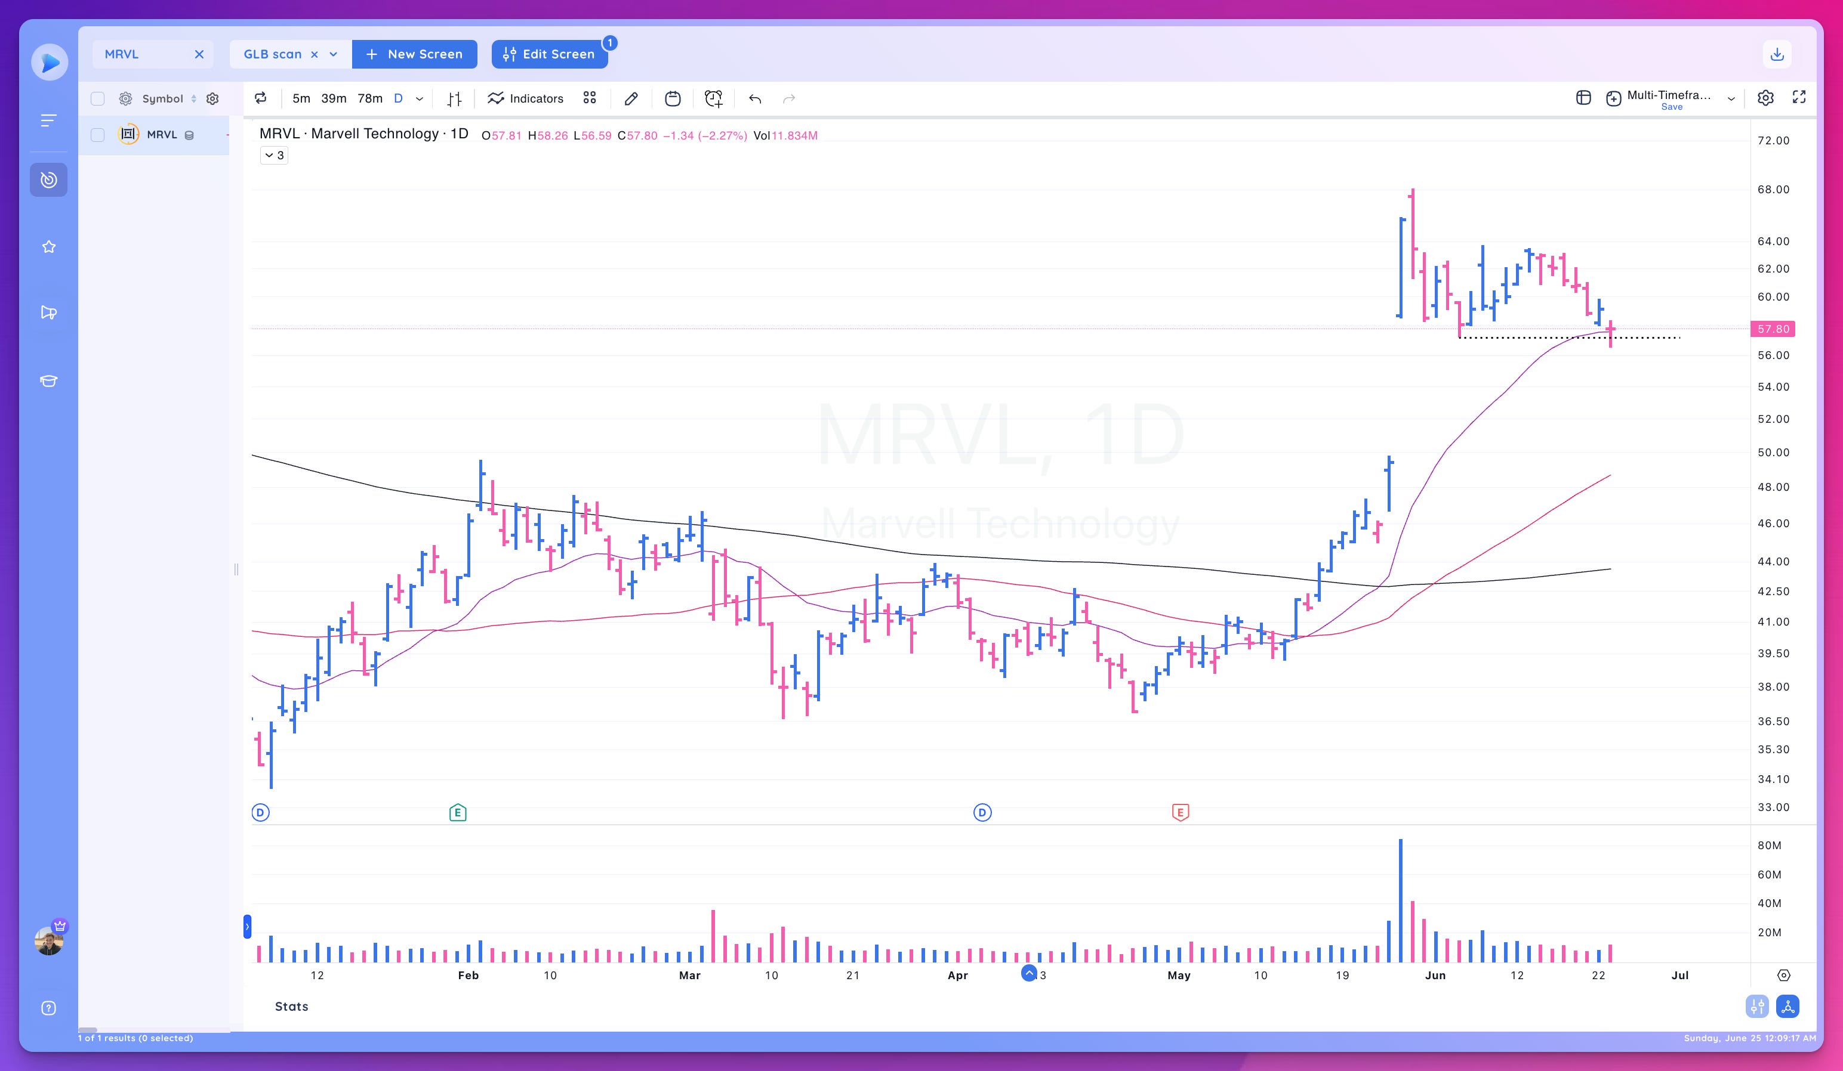This screenshot has width=1843, height=1071.
Task: Click the gear icon left of Symbol
Action: click(x=126, y=98)
